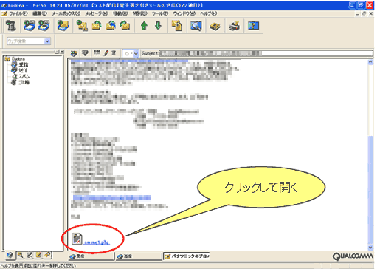Open the ヘルプ menu
This screenshot has width=380, height=269.
click(x=208, y=13)
